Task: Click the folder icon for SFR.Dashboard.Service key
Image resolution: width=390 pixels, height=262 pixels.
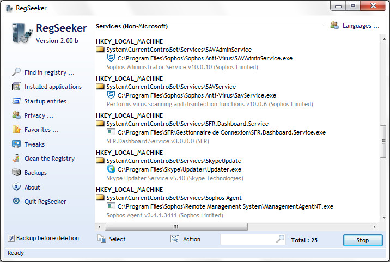Action: [100, 123]
